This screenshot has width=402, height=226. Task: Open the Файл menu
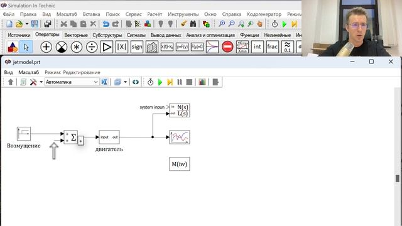click(x=8, y=14)
